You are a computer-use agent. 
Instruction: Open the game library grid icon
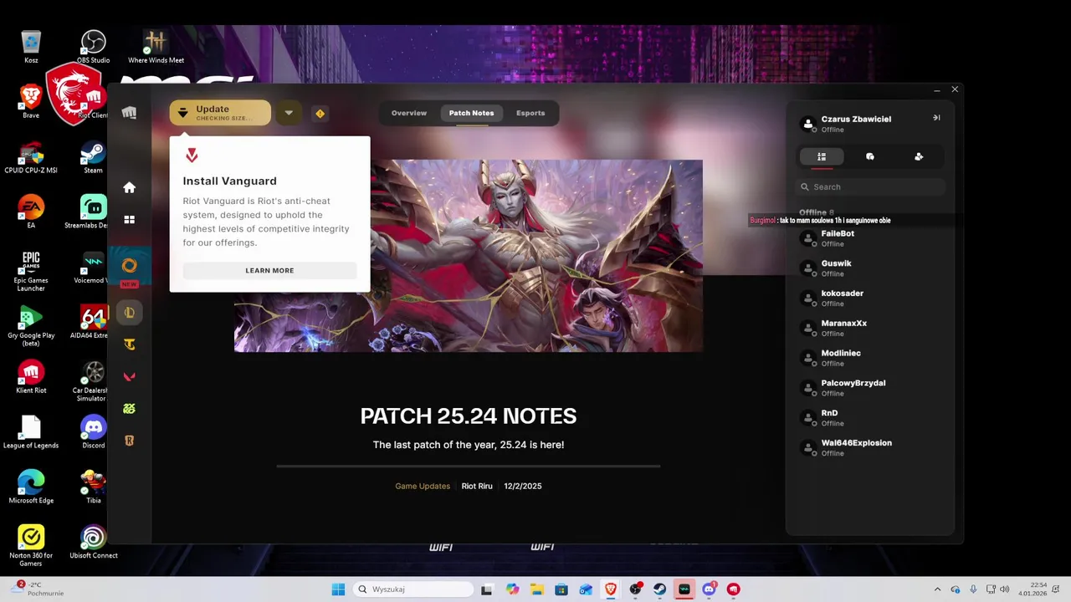129,219
